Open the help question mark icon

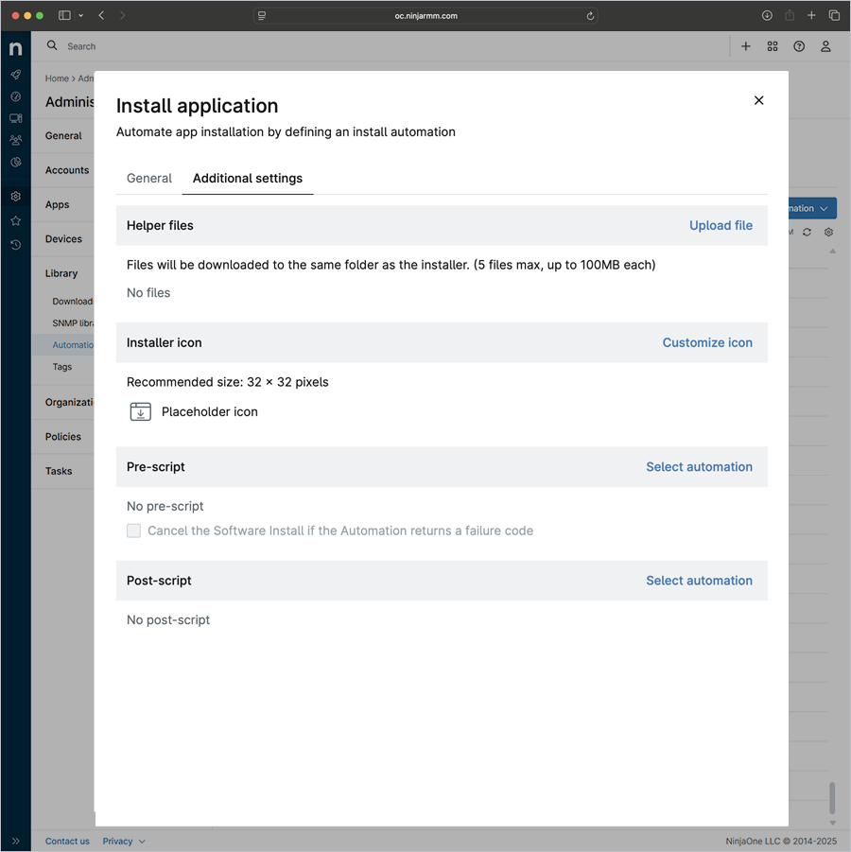click(x=799, y=46)
